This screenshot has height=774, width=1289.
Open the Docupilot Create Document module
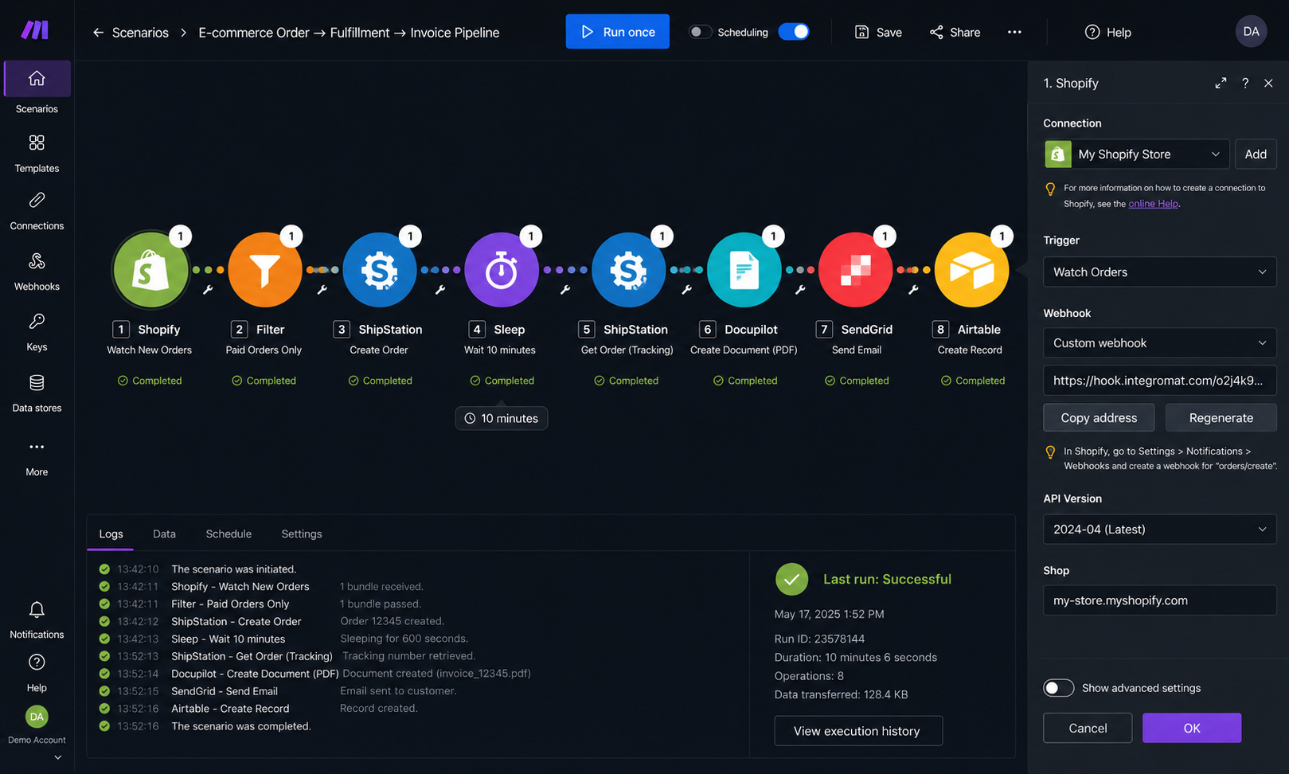tap(744, 271)
